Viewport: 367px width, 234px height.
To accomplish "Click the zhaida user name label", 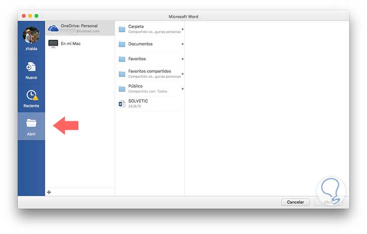I will (31, 49).
